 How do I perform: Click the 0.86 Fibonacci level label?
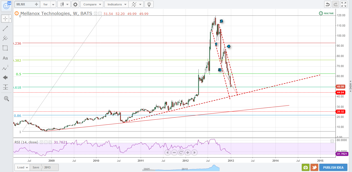(18, 116)
